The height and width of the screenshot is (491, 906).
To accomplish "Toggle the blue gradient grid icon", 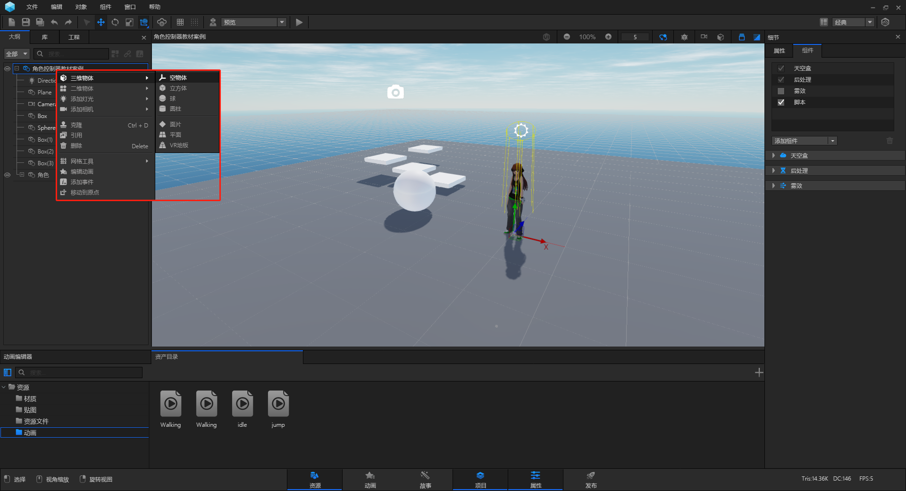I will coord(757,37).
